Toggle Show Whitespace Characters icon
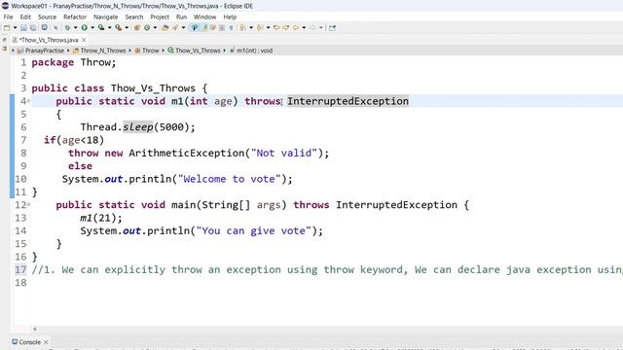Image resolution: width=623 pixels, height=350 pixels. (x=231, y=28)
